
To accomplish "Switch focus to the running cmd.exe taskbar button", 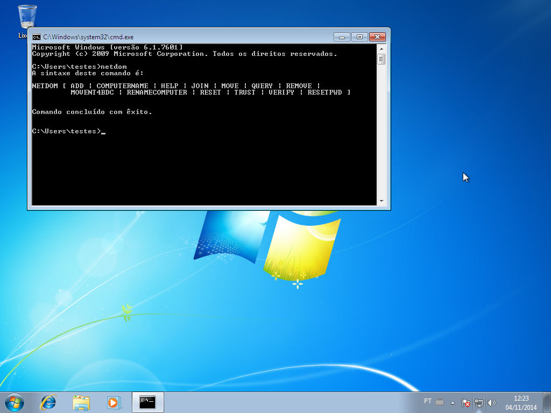I will [147, 402].
